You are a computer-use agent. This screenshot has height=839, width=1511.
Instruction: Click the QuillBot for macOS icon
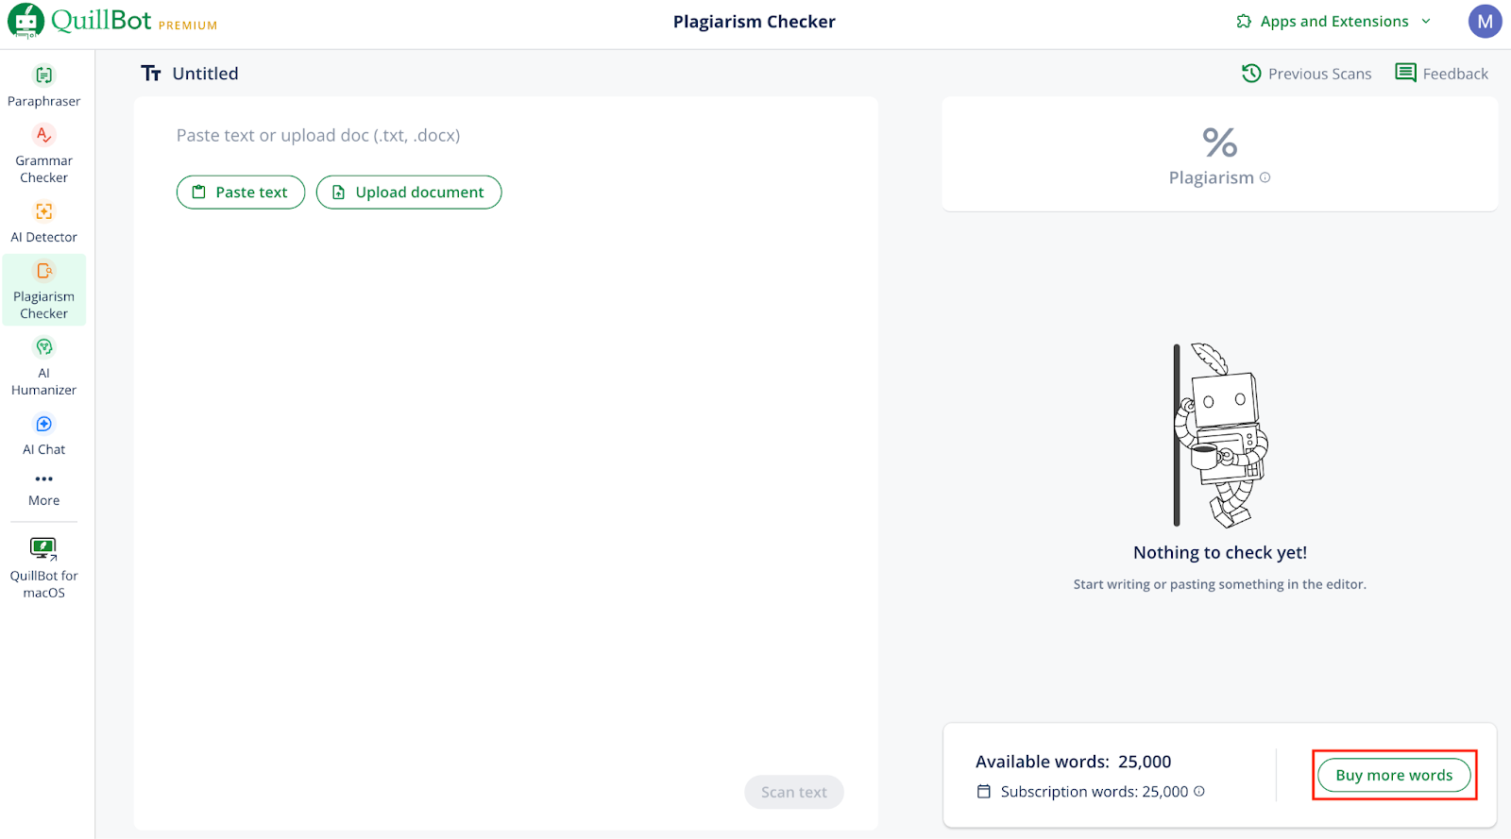click(43, 548)
